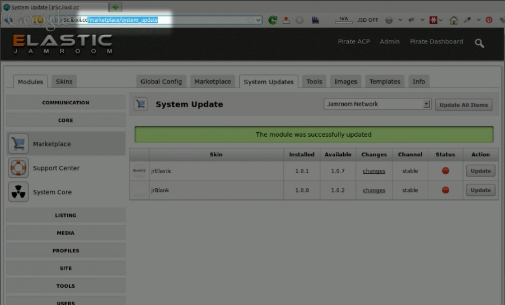Open changes link for jrBlank
Image resolution: width=505 pixels, height=305 pixels.
tap(374, 190)
